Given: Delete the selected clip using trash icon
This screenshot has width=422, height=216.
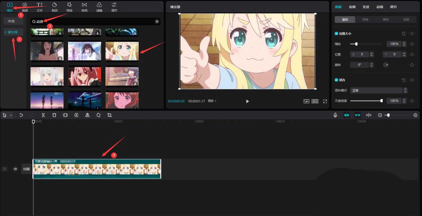Looking at the screenshot, I should click(54, 115).
